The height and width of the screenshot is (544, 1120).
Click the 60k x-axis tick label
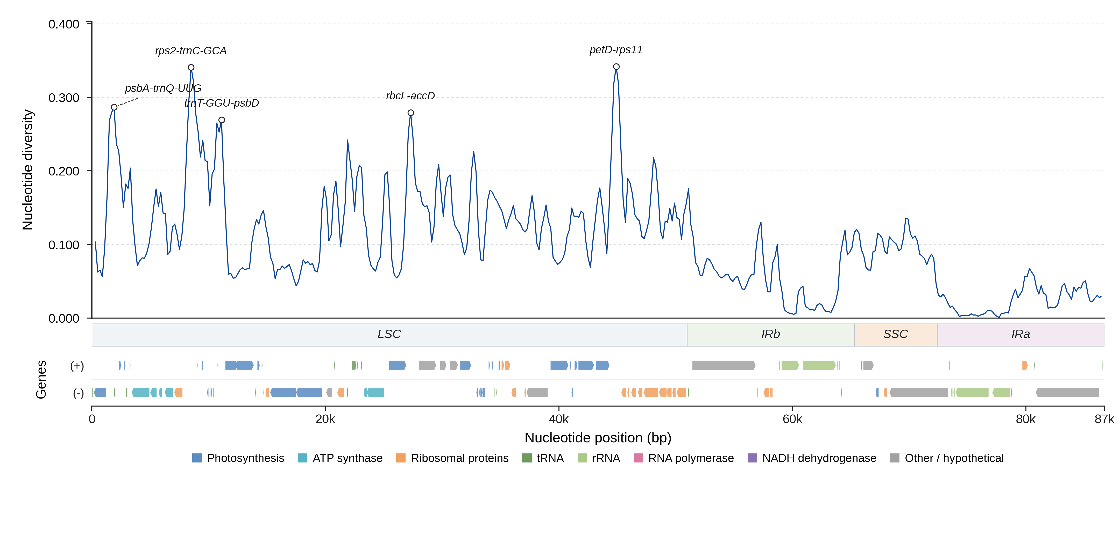[792, 419]
